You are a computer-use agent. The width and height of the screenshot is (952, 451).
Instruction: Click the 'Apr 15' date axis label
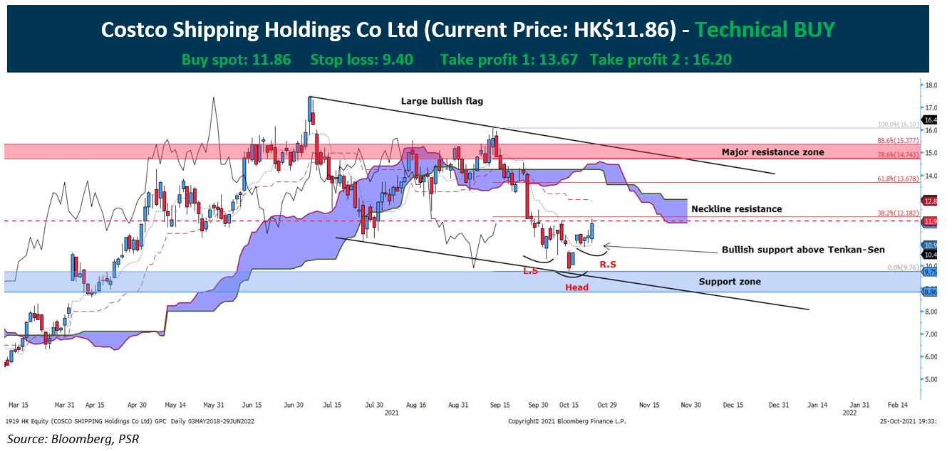(95, 404)
